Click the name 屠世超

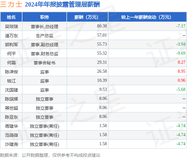(12, 108)
